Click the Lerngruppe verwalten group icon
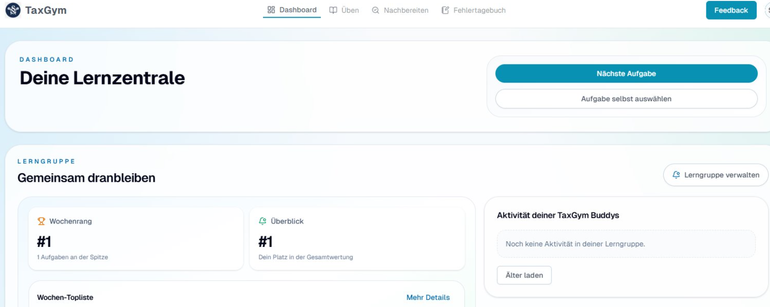The height and width of the screenshot is (307, 770). tap(676, 175)
